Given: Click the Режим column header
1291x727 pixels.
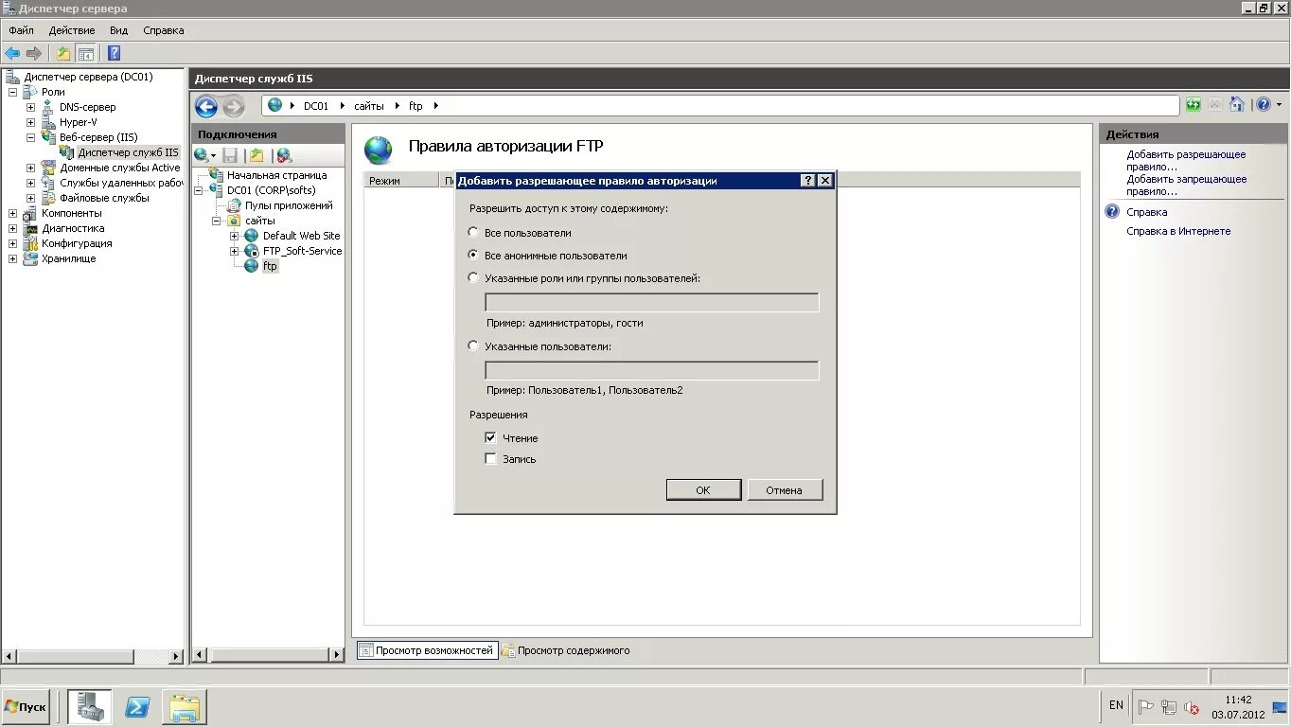Looking at the screenshot, I should coord(402,180).
